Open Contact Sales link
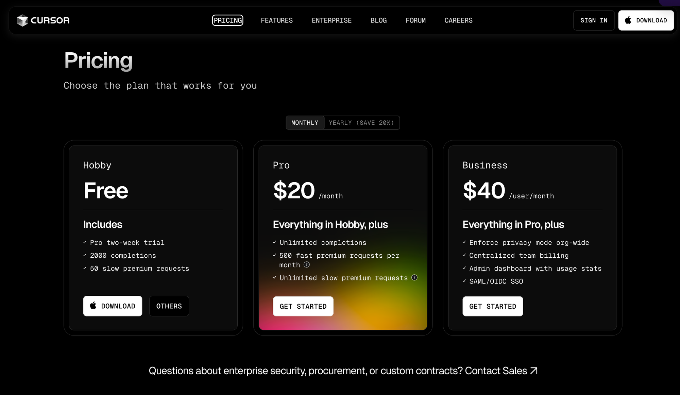680x395 pixels. (495, 371)
